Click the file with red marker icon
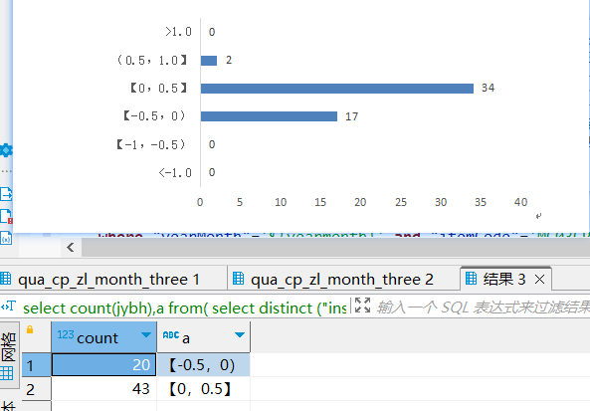The width and height of the screenshot is (590, 411). tap(6, 216)
